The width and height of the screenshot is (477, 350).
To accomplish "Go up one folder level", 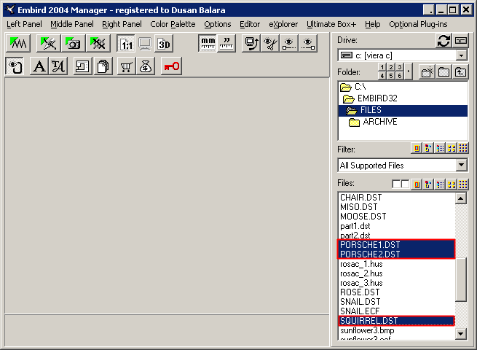I will 460,72.
